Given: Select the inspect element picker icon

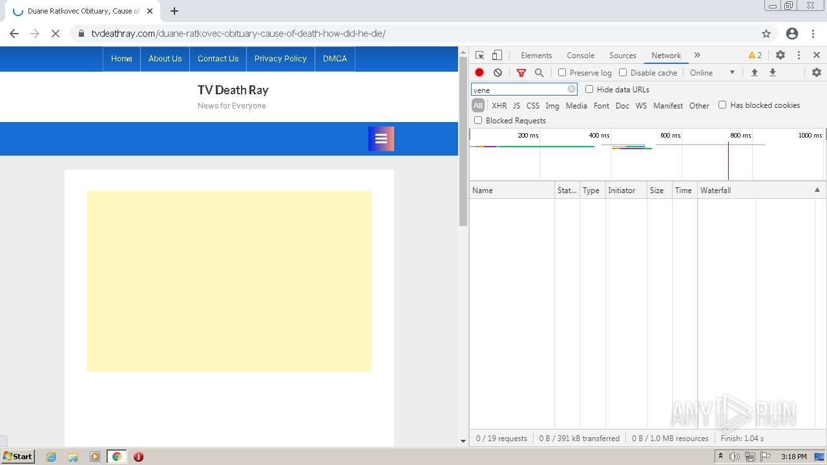Looking at the screenshot, I should click(x=479, y=56).
